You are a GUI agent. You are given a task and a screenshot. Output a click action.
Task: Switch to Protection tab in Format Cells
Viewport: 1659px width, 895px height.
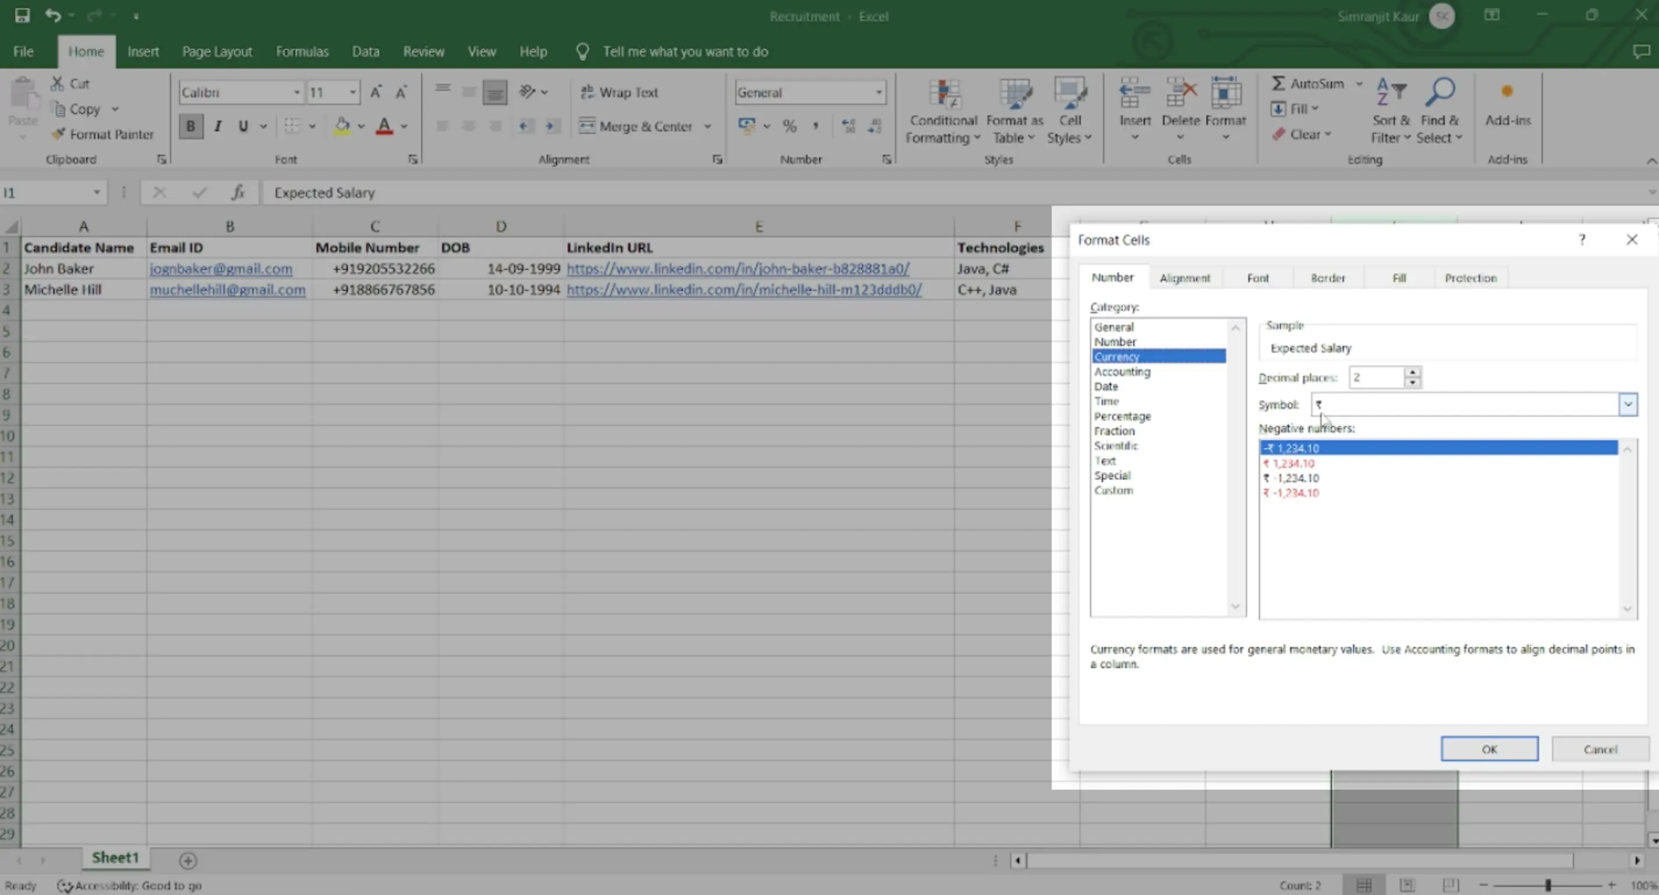[x=1471, y=278]
